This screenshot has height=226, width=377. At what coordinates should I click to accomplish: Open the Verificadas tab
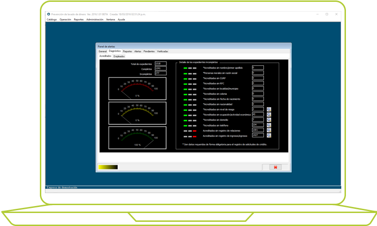(x=163, y=51)
